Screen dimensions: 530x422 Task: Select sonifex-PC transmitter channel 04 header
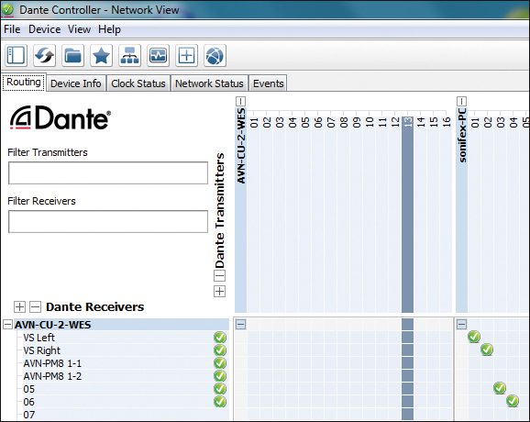(513, 122)
